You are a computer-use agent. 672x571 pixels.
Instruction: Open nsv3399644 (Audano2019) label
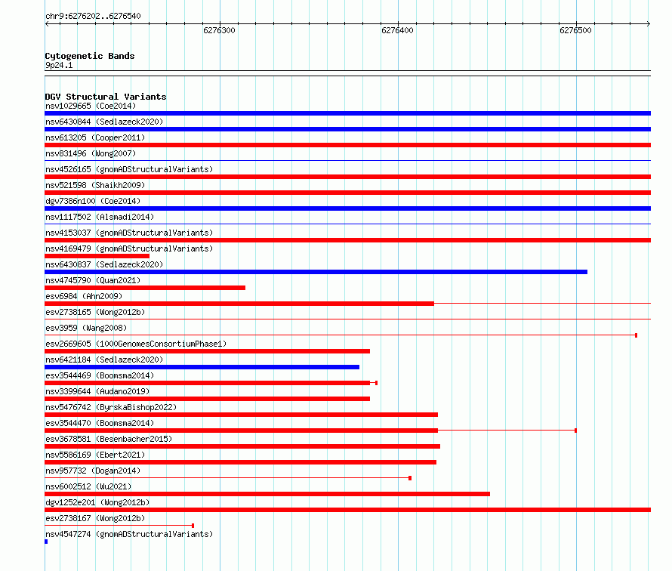(x=97, y=391)
